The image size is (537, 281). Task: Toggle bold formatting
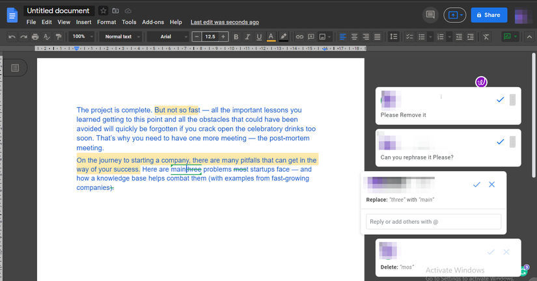pyautogui.click(x=236, y=36)
